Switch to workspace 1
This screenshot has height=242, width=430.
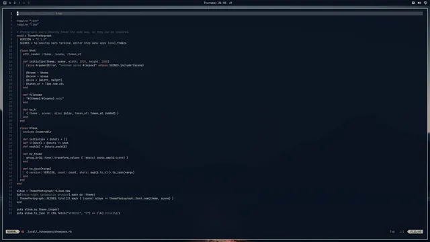click(x=10, y=3)
